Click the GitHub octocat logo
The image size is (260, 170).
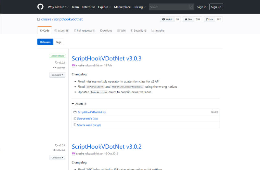pyautogui.click(x=40, y=7)
